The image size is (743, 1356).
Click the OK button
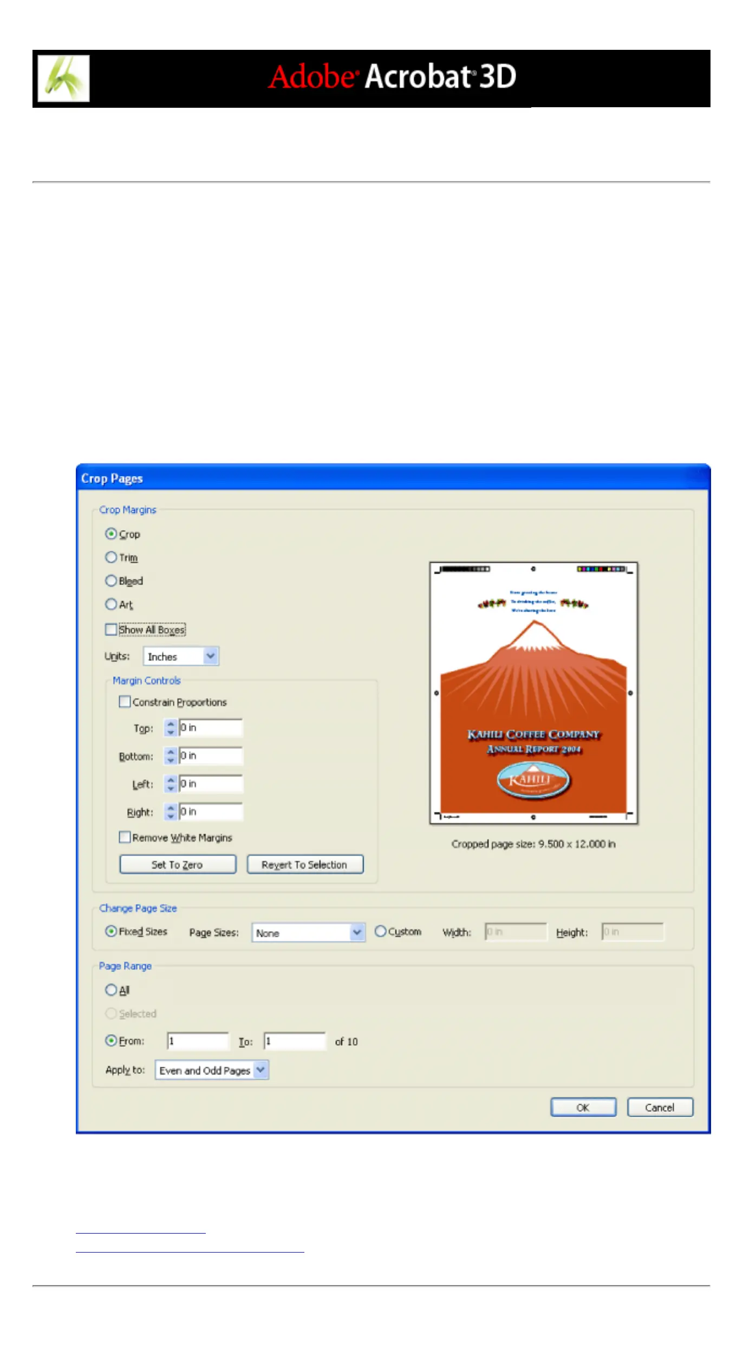pyautogui.click(x=583, y=1107)
